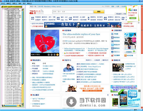The width and height of the screenshot is (143, 111).
Task: Click the application star icon in title bar
Action: pyautogui.click(x=1, y=1)
